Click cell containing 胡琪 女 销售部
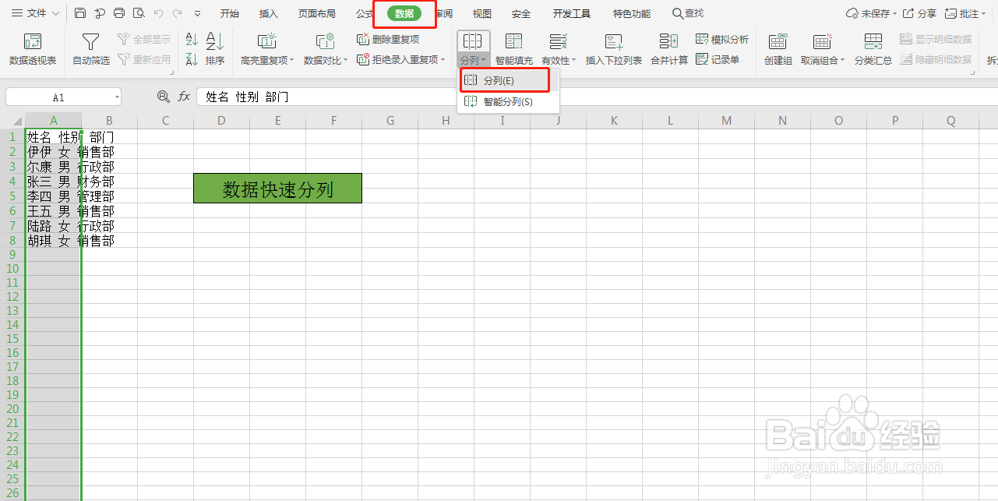998x501 pixels. 54,241
